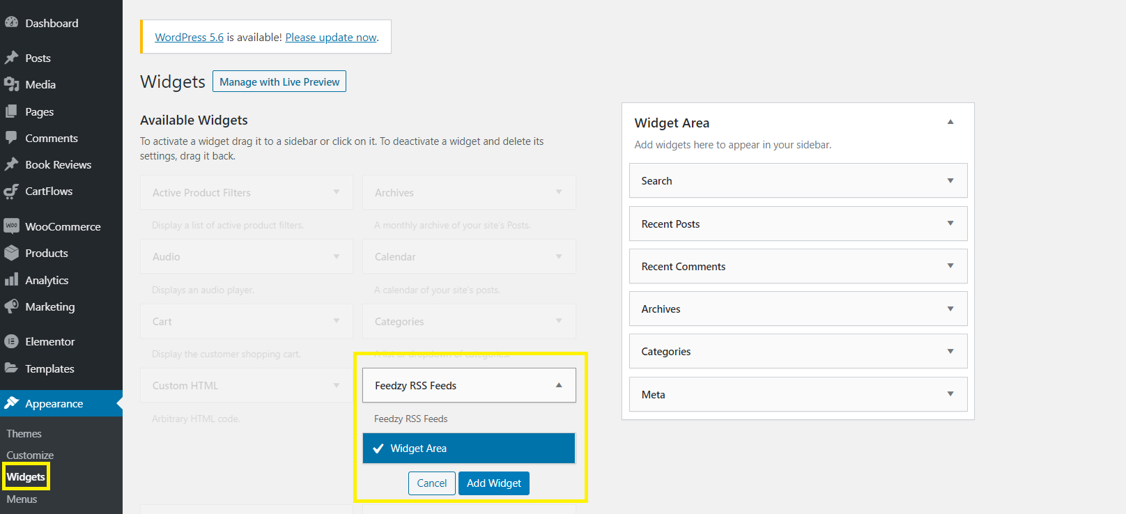The height and width of the screenshot is (514, 1126).
Task: Click the Please update now link
Action: coord(331,37)
